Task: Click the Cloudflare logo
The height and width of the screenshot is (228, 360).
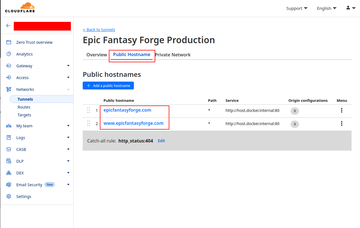Action: [20, 8]
